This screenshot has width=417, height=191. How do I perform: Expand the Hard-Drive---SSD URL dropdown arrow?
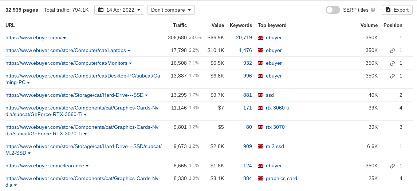coord(146,96)
